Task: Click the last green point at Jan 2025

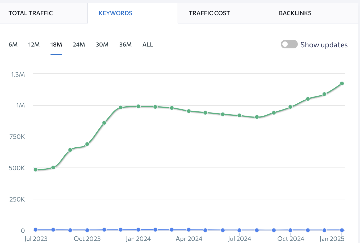Action: click(x=342, y=83)
